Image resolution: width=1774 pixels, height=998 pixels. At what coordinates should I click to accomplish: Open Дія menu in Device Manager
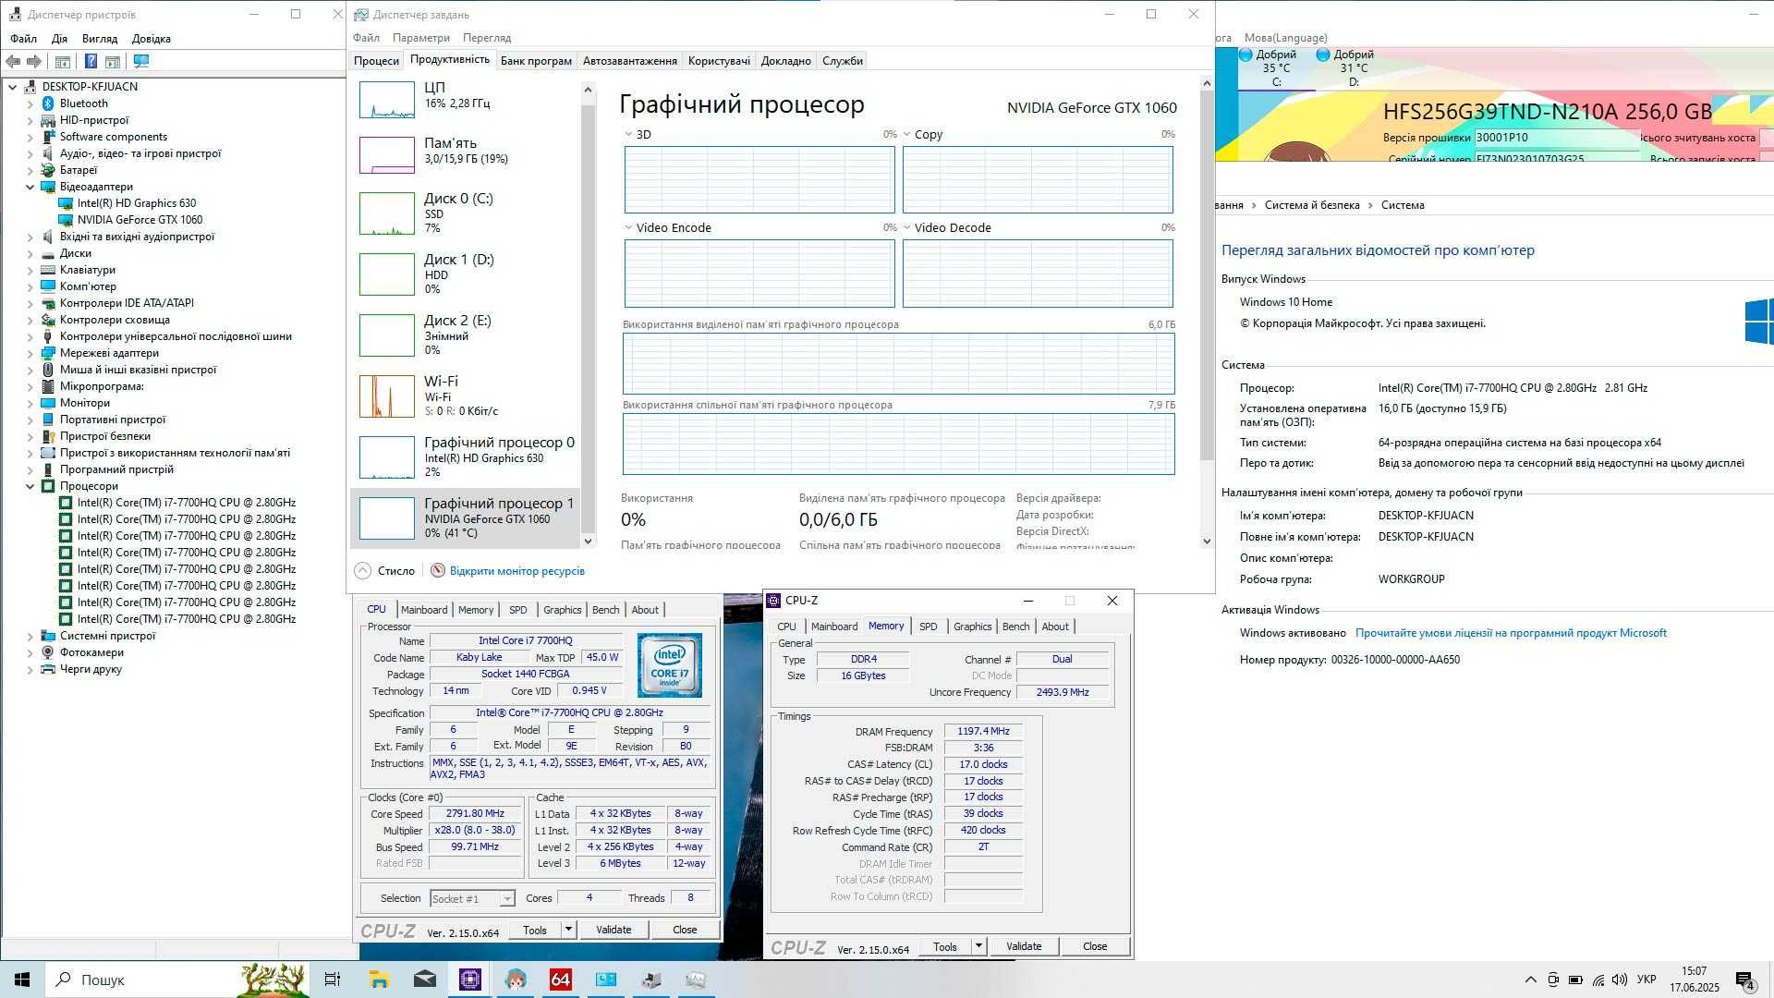(59, 39)
